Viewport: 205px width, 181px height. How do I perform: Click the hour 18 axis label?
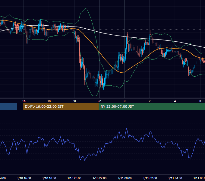tap(49, 101)
